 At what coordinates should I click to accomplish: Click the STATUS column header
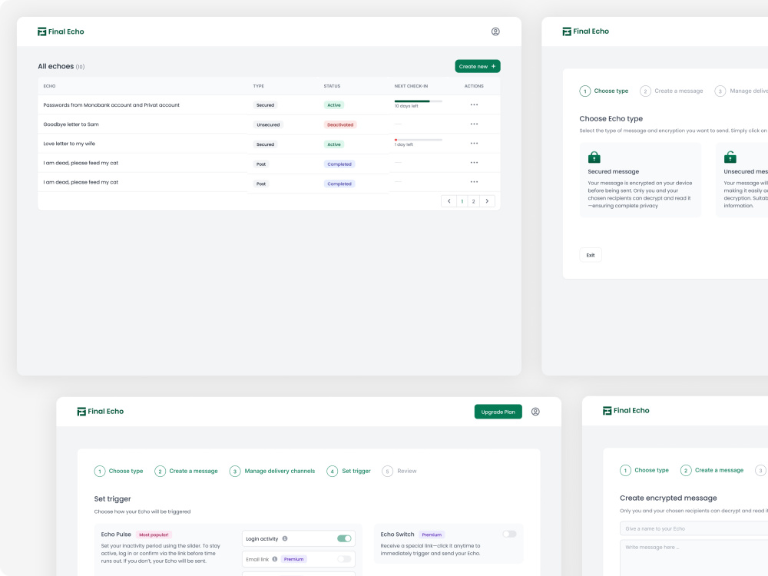(x=332, y=86)
